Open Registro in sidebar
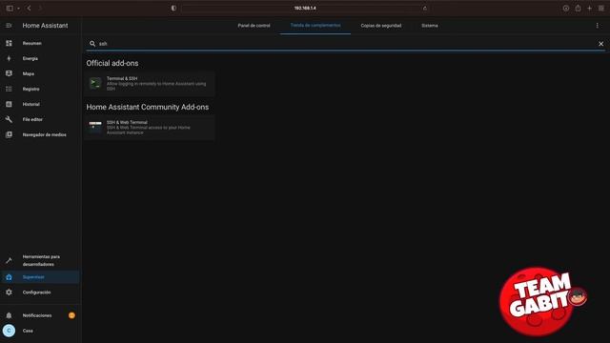 [x=30, y=89]
